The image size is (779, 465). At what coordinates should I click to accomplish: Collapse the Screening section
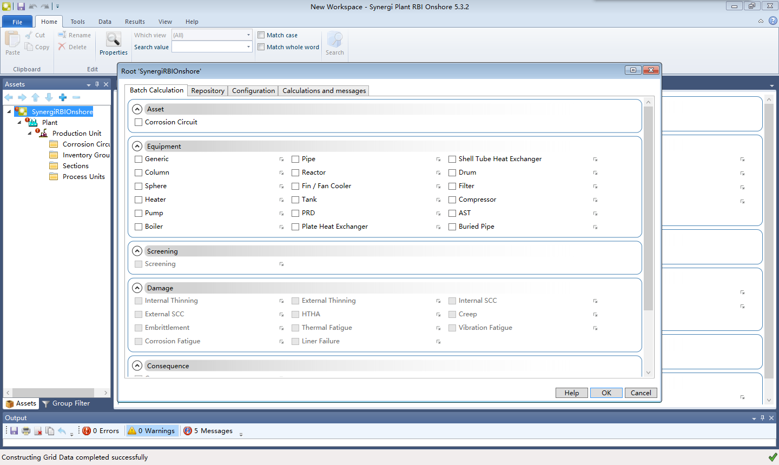pos(137,251)
